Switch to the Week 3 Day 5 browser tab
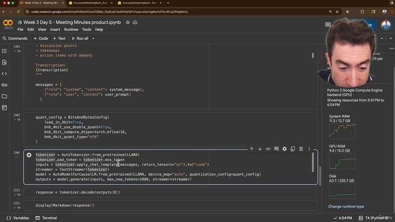 pos(41,3)
